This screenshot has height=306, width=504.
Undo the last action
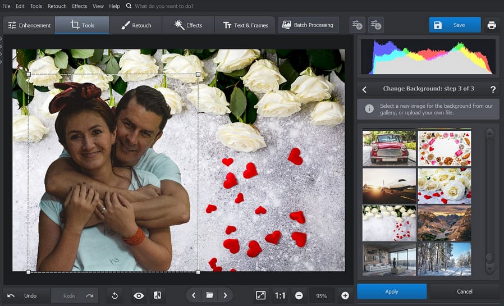pyautogui.click(x=26, y=295)
